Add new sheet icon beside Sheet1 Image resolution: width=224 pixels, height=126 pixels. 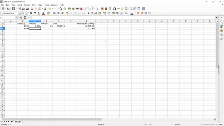point(12,122)
